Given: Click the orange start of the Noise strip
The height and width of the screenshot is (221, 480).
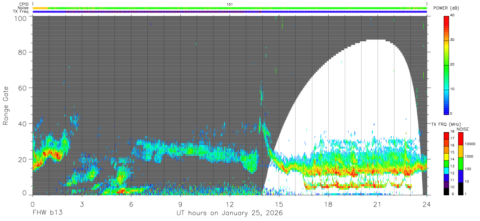Looking at the screenshot, I should tap(40, 8).
